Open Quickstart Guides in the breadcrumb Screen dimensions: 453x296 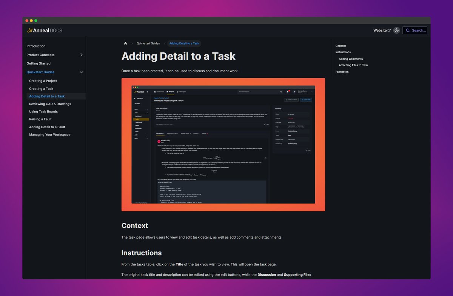click(x=148, y=43)
